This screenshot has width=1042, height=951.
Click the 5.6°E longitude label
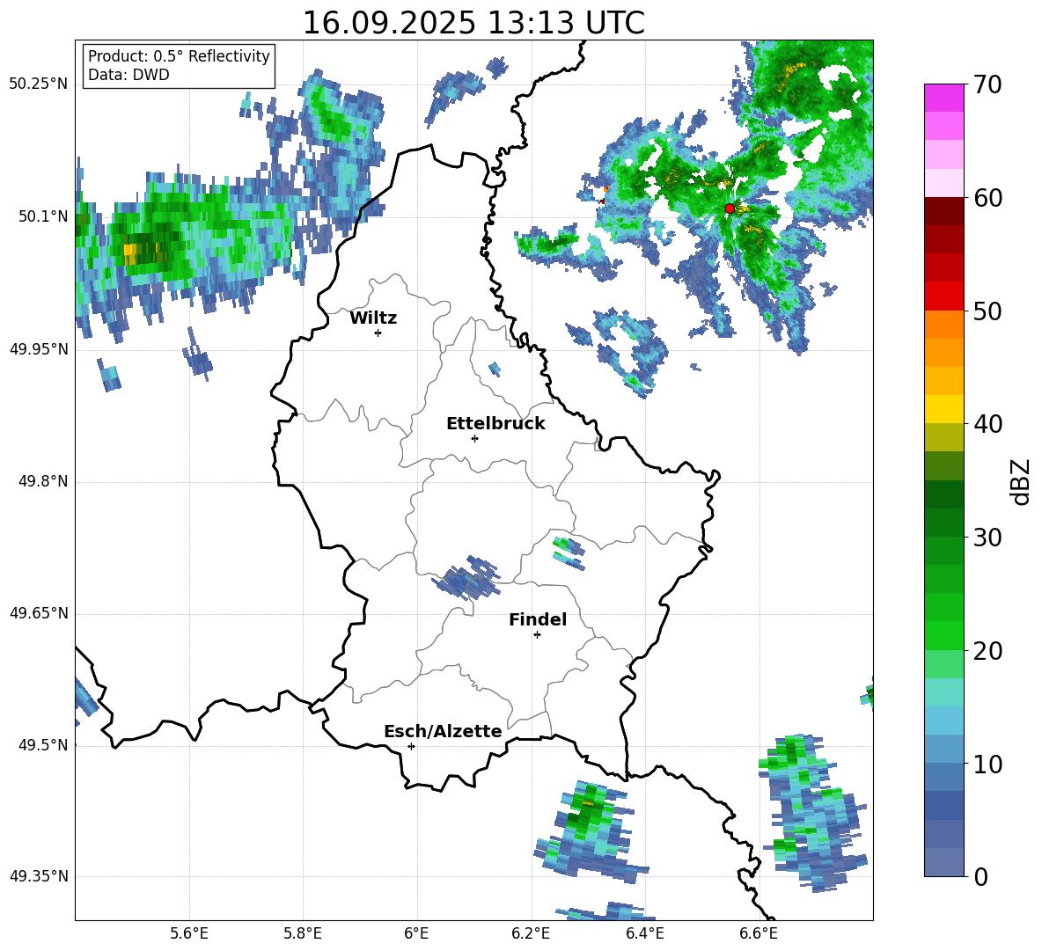(189, 933)
